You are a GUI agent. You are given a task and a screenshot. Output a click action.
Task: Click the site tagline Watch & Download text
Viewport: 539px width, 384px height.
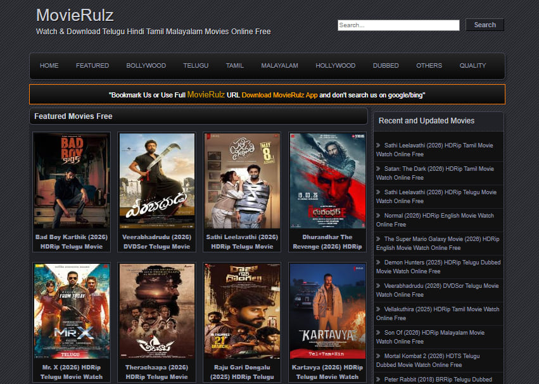coord(153,32)
